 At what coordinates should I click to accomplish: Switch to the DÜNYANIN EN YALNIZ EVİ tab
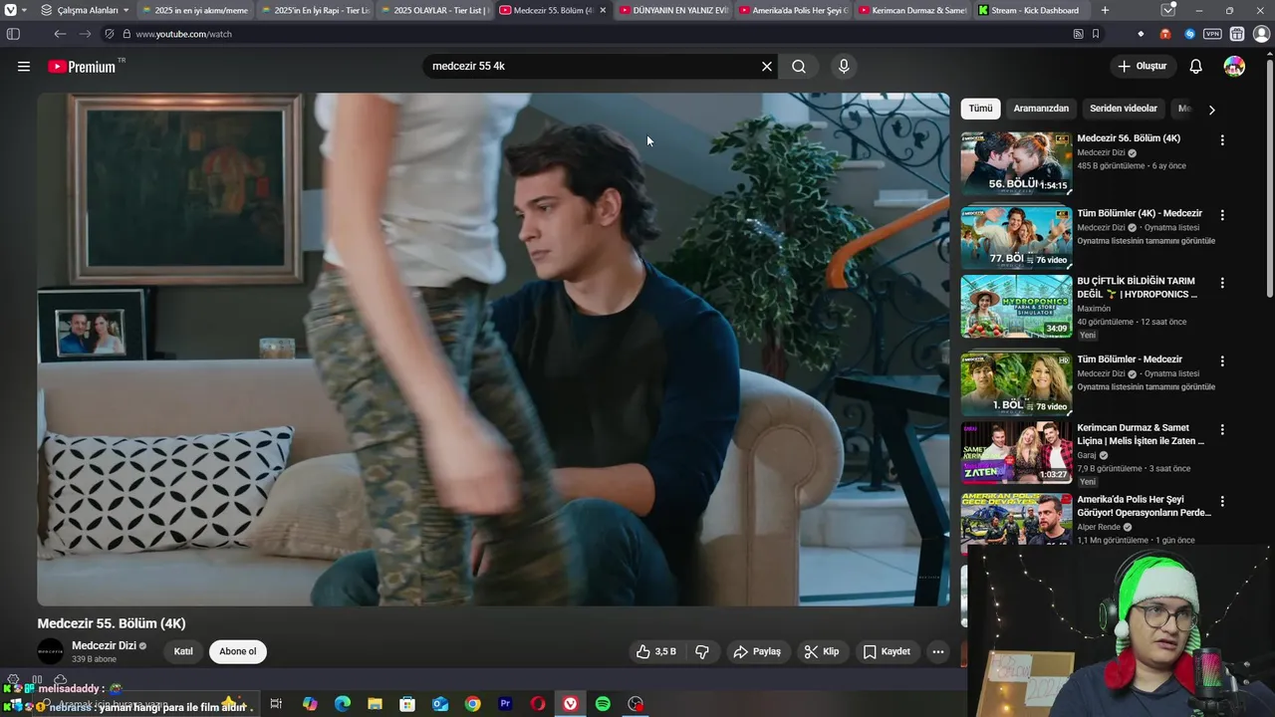[x=673, y=10]
